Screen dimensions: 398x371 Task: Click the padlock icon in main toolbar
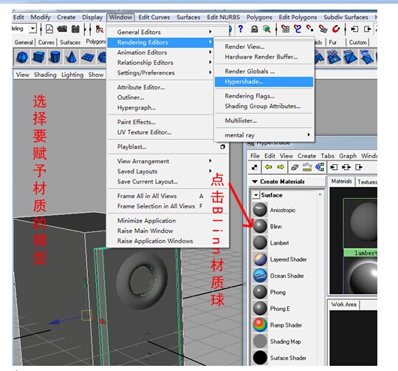[254, 30]
